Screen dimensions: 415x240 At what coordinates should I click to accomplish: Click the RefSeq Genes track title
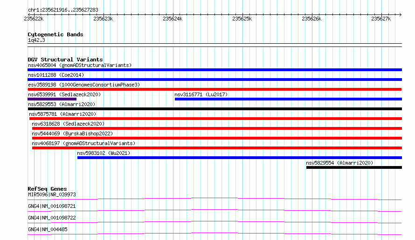[47, 189]
